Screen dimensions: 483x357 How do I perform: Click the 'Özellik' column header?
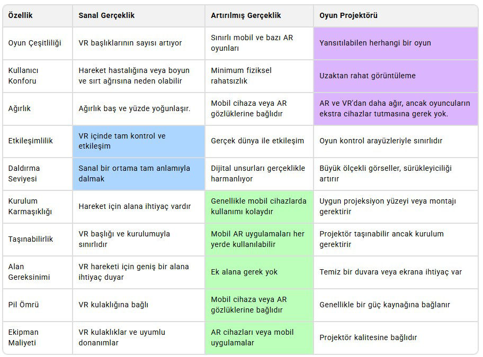tap(21, 15)
